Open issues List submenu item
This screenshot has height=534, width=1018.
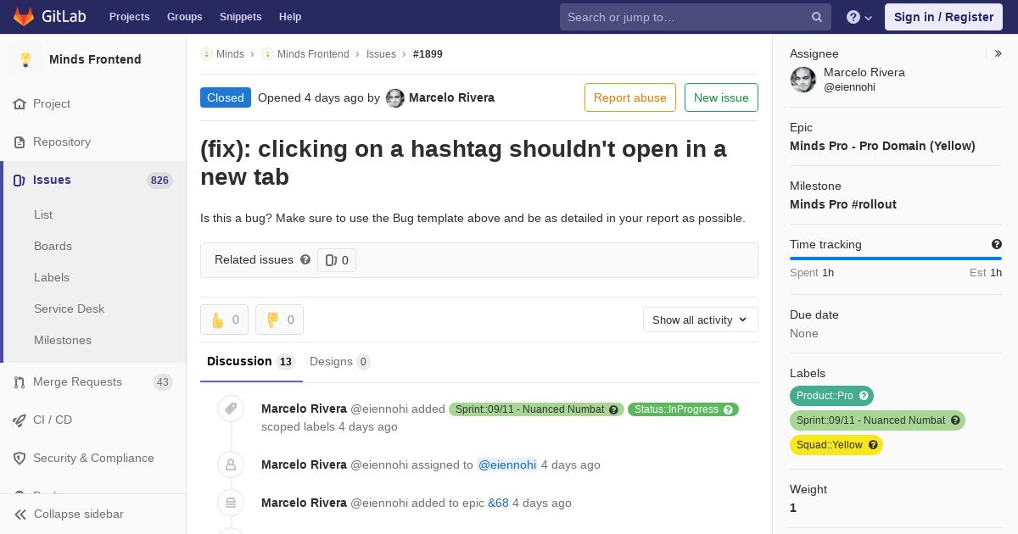click(43, 214)
